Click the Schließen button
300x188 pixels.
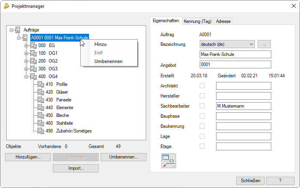click(x=250, y=181)
